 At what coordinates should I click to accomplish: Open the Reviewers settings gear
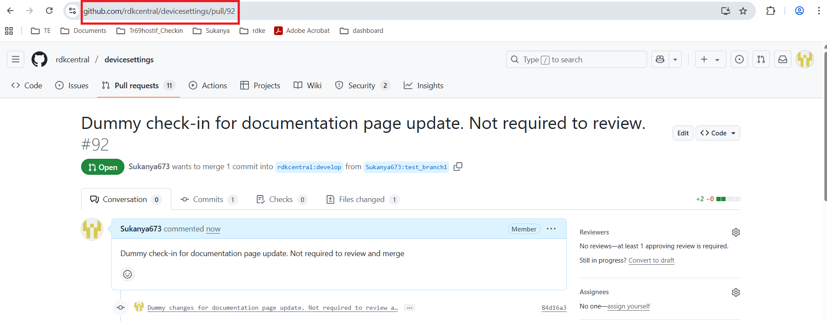click(x=735, y=232)
